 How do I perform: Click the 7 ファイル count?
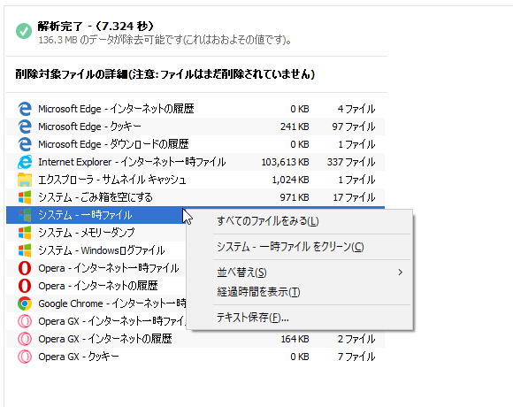click(356, 357)
